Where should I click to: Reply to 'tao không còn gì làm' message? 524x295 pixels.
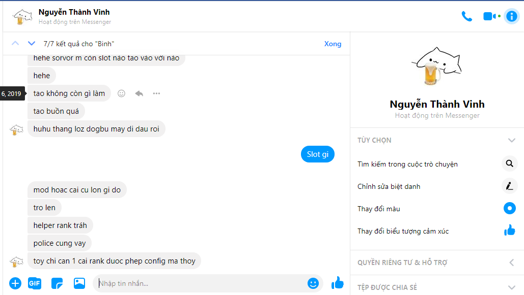(x=139, y=93)
